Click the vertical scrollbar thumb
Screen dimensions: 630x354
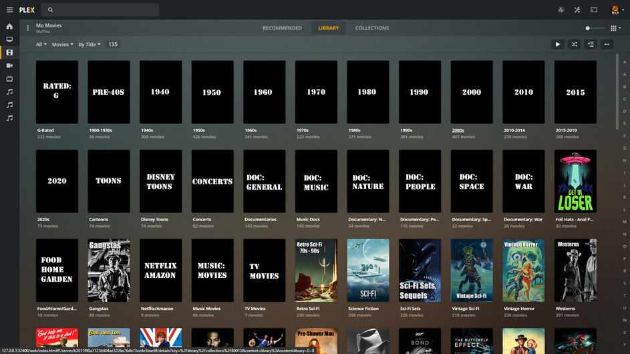pyautogui.click(x=617, y=92)
